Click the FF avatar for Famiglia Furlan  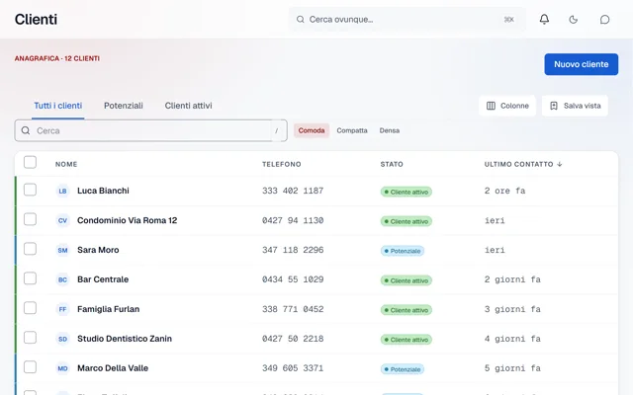(x=62, y=309)
